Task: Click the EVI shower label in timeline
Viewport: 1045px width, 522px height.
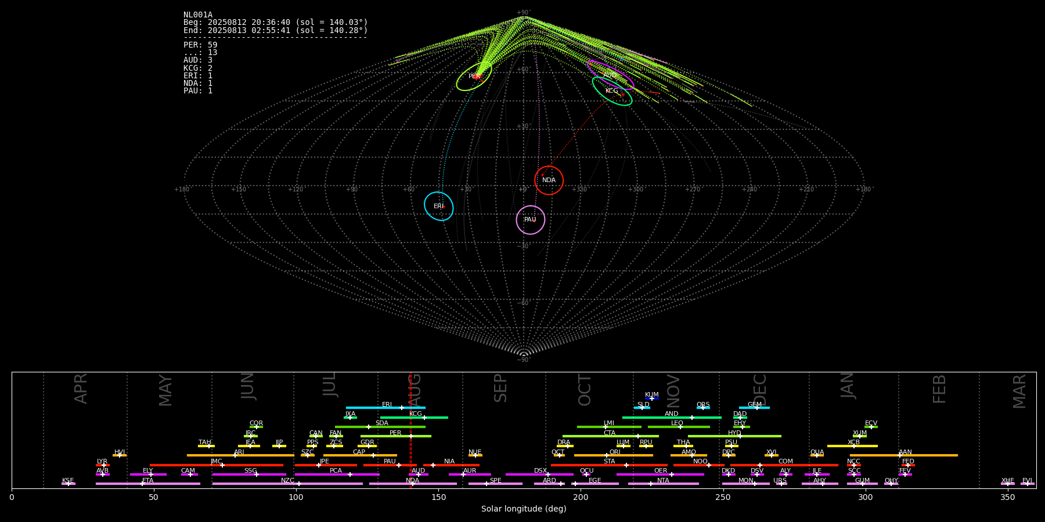Action: point(1027,481)
